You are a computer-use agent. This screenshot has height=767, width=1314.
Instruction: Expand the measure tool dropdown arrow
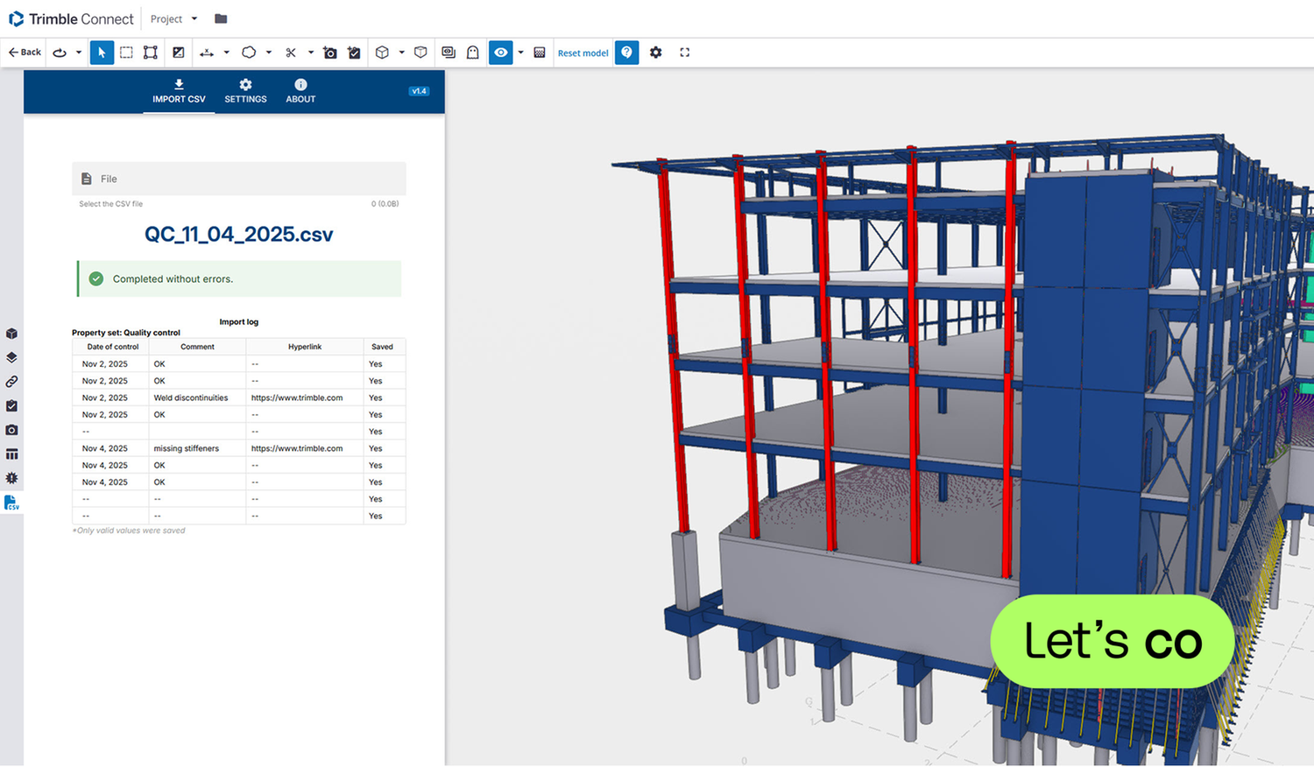click(x=226, y=53)
